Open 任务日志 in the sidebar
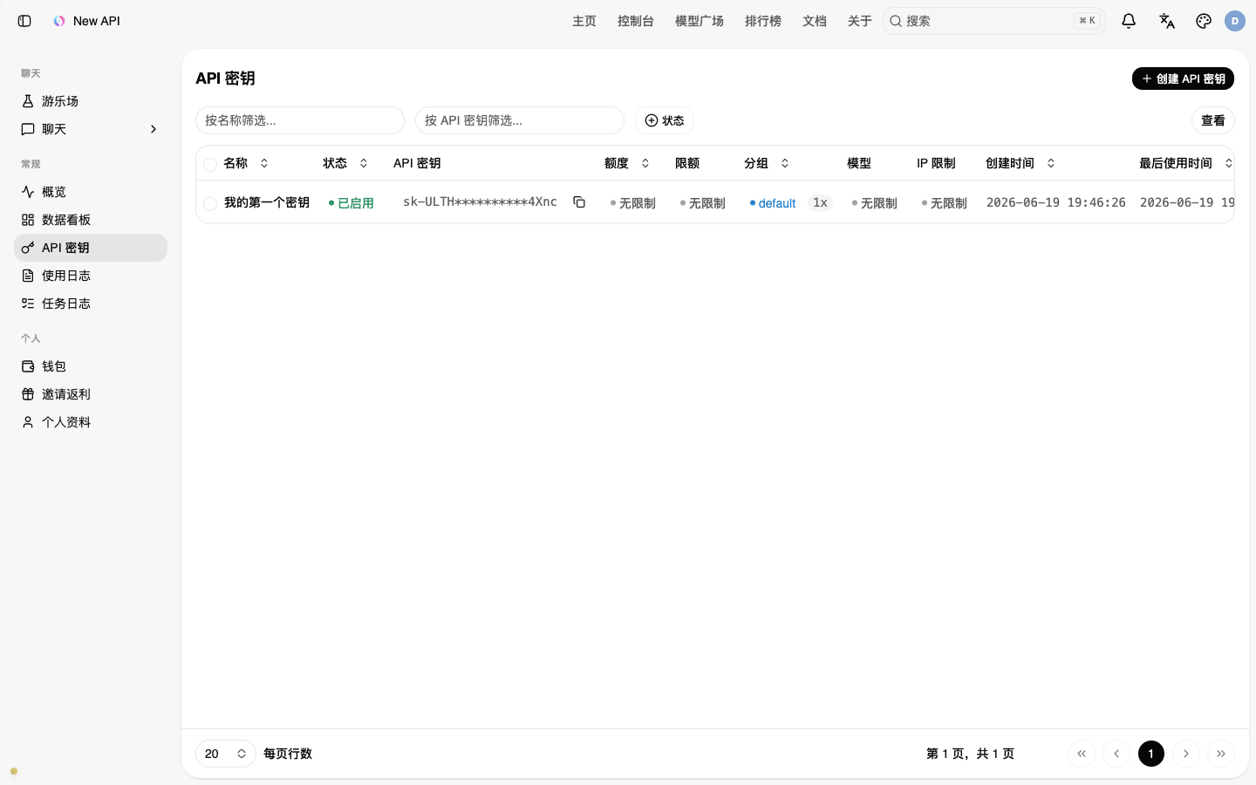This screenshot has width=1256, height=785. click(91, 304)
